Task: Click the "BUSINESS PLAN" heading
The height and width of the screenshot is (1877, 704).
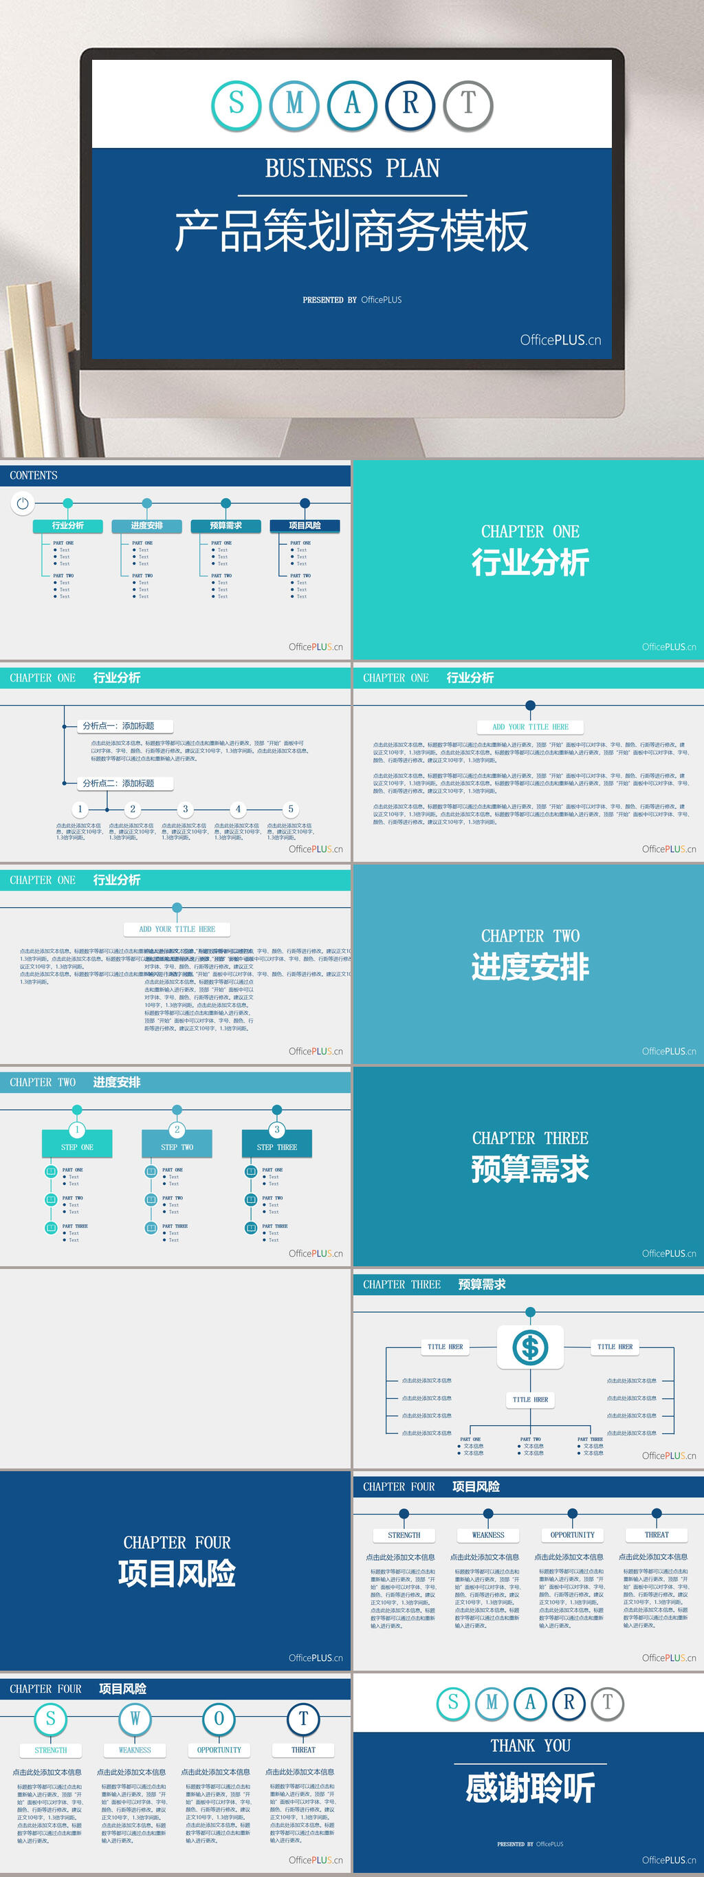Action: pyautogui.click(x=353, y=169)
